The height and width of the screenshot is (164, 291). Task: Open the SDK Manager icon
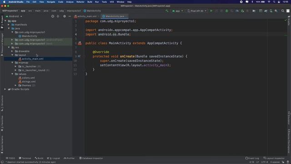click(x=276, y=11)
